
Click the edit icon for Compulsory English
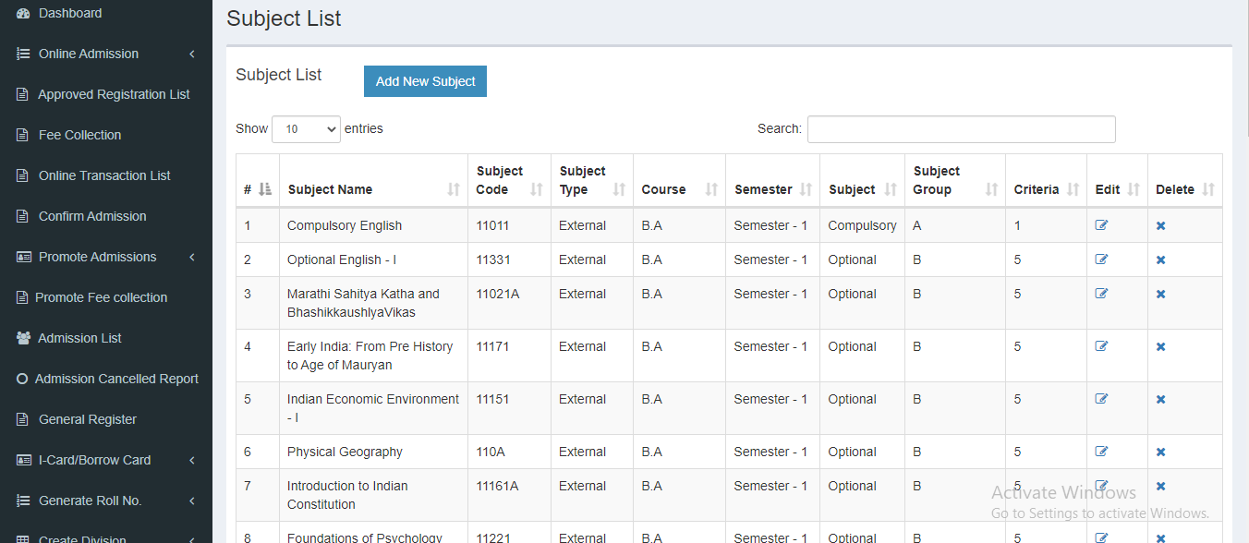pos(1101,225)
